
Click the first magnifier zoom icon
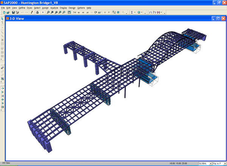point(48,13)
